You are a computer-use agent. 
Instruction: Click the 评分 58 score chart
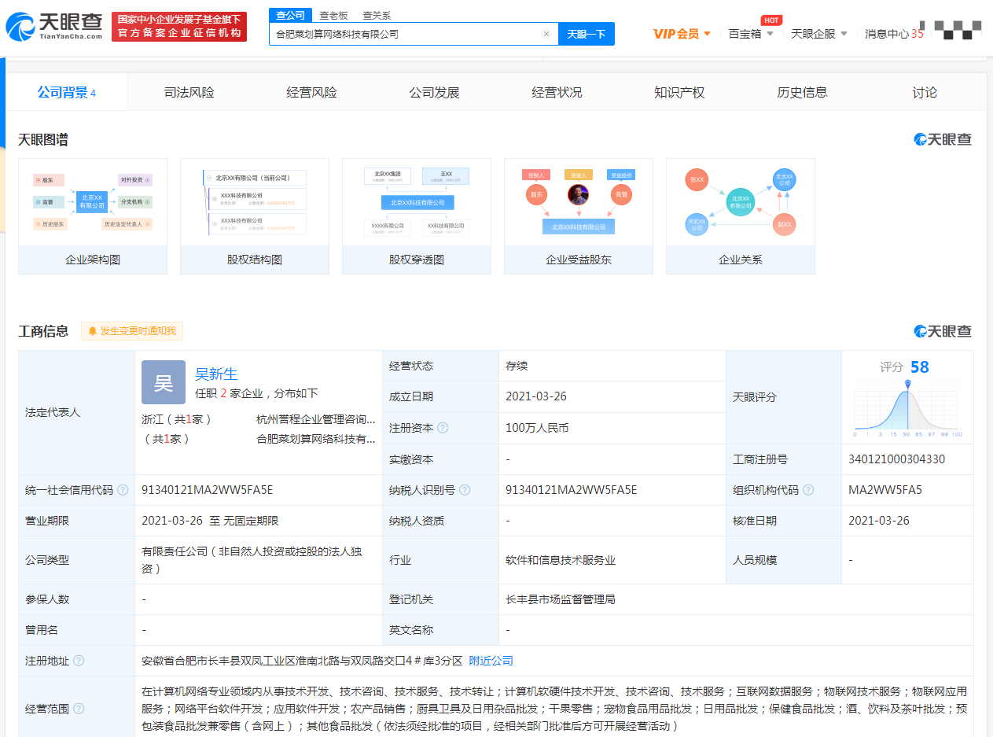[x=907, y=398]
